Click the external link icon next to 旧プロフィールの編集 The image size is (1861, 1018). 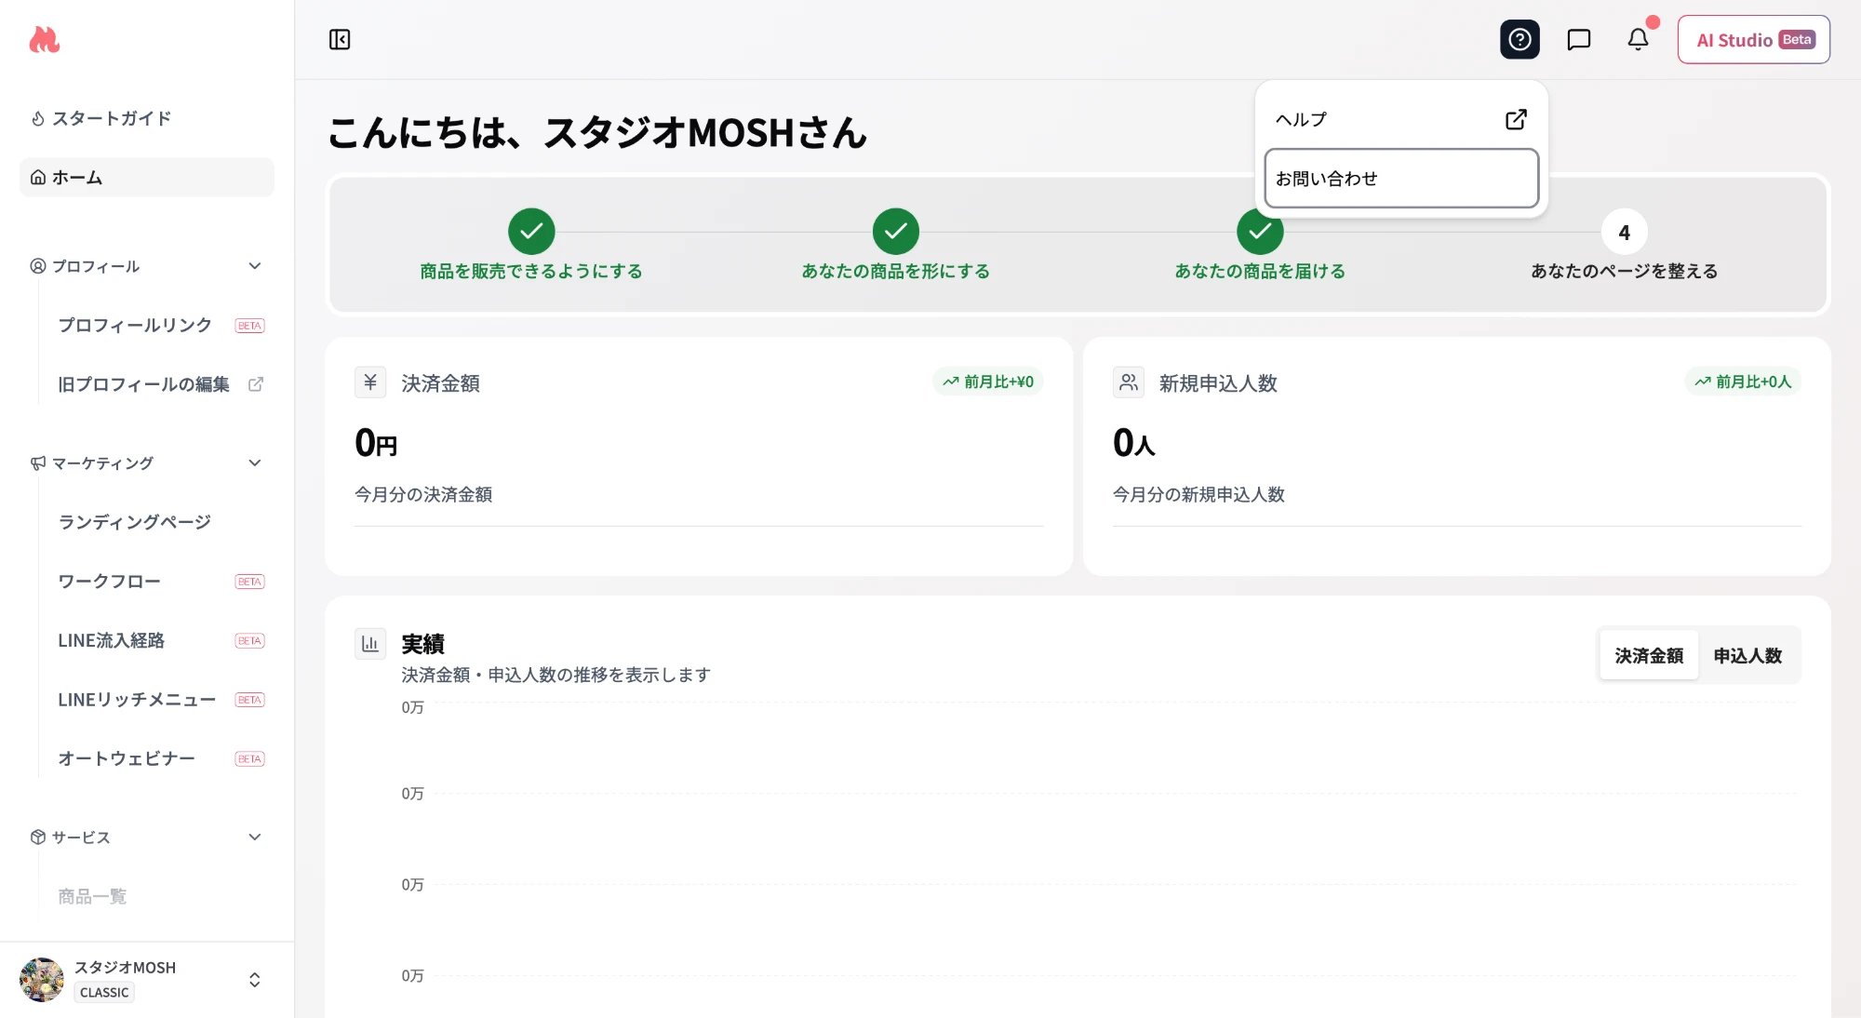[256, 384]
